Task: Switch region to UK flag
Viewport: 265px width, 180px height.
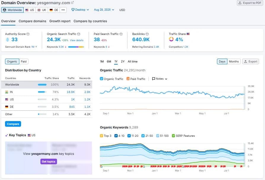Action: click(x=42, y=10)
